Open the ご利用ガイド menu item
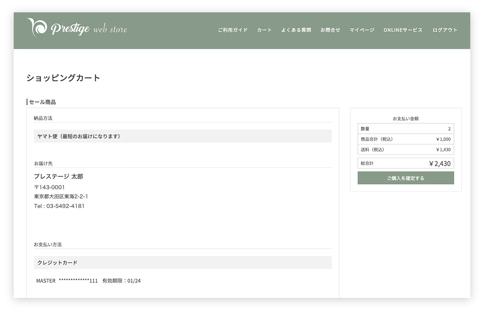The height and width of the screenshot is (313, 484). (x=232, y=30)
